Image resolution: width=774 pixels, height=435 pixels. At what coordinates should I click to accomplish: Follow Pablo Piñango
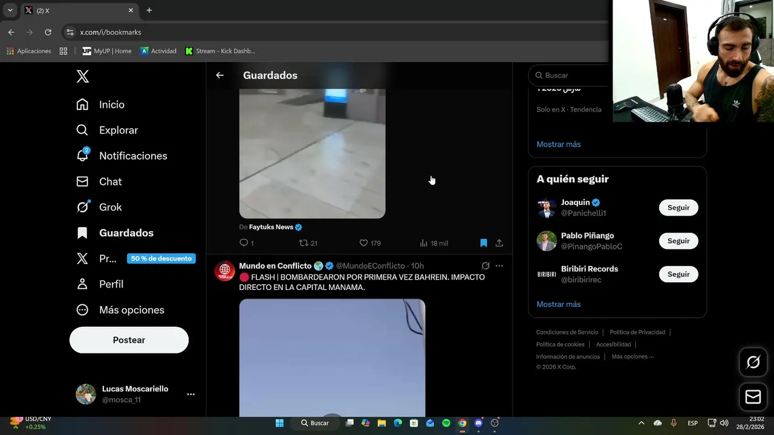coord(678,241)
